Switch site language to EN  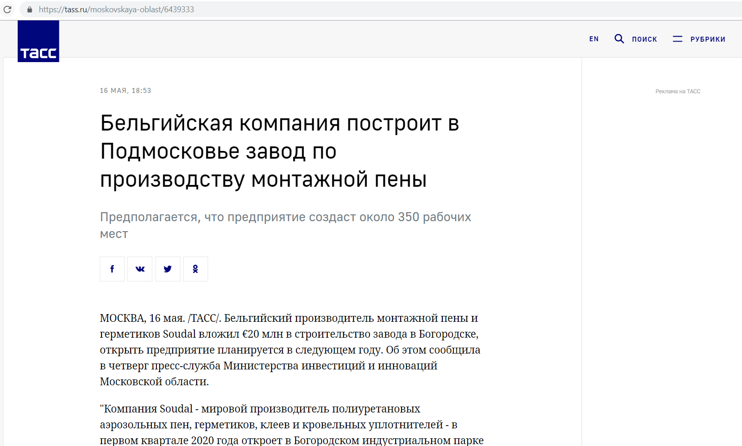click(594, 39)
